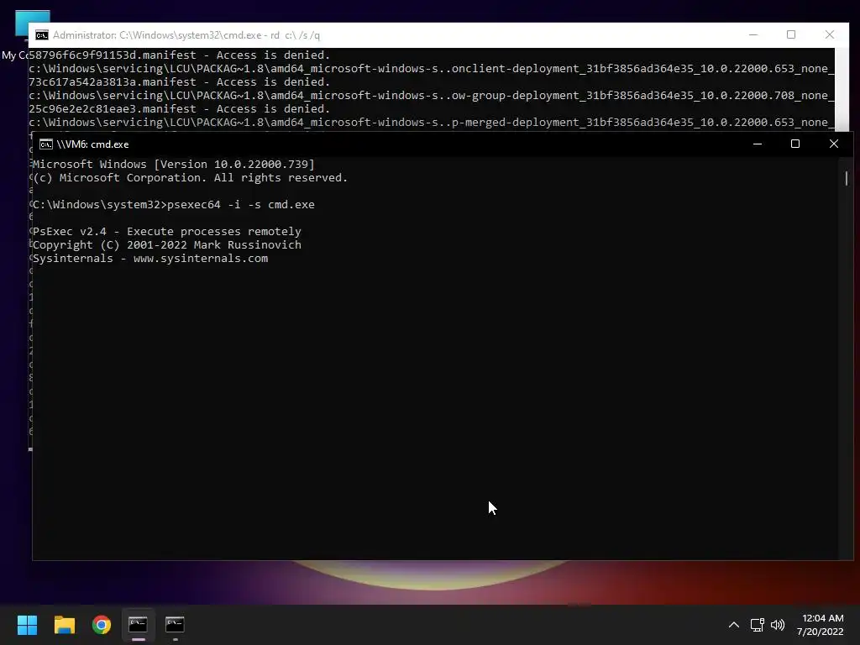Click the 'PsExec v2.4 - Execute processes remotely' line
The width and height of the screenshot is (860, 645).
[x=167, y=232]
